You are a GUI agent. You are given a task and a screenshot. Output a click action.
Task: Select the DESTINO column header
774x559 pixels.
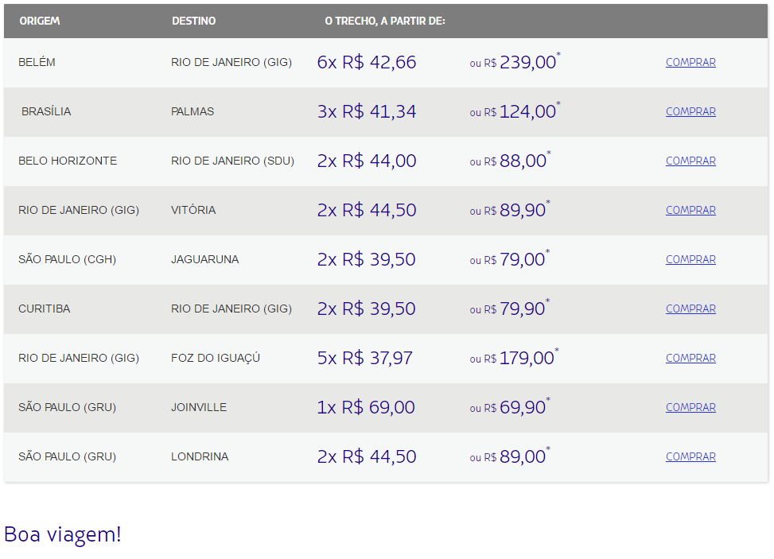[193, 21]
